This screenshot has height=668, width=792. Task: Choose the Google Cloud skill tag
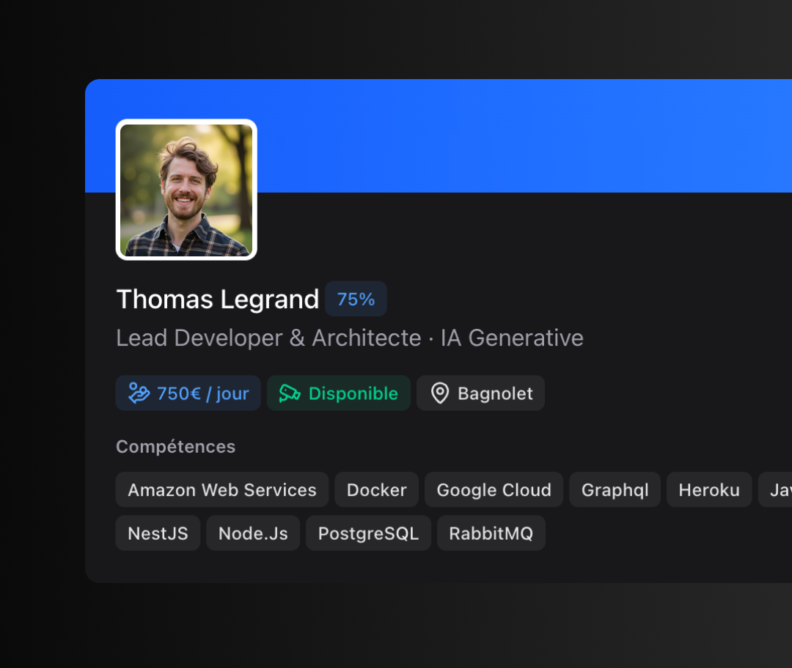click(x=494, y=490)
